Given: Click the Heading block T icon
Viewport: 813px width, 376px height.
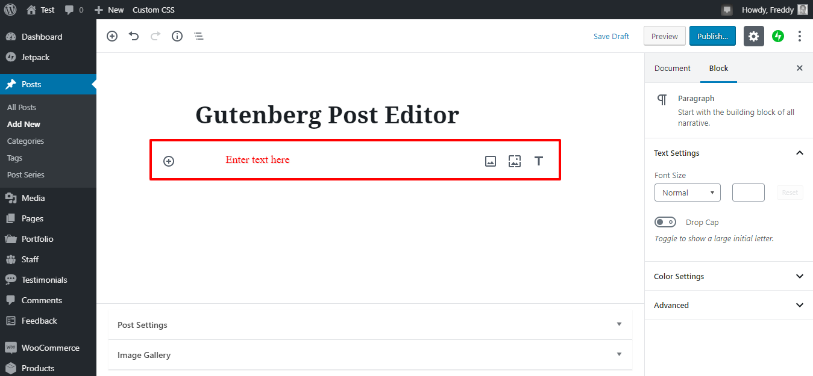Looking at the screenshot, I should pyautogui.click(x=539, y=161).
